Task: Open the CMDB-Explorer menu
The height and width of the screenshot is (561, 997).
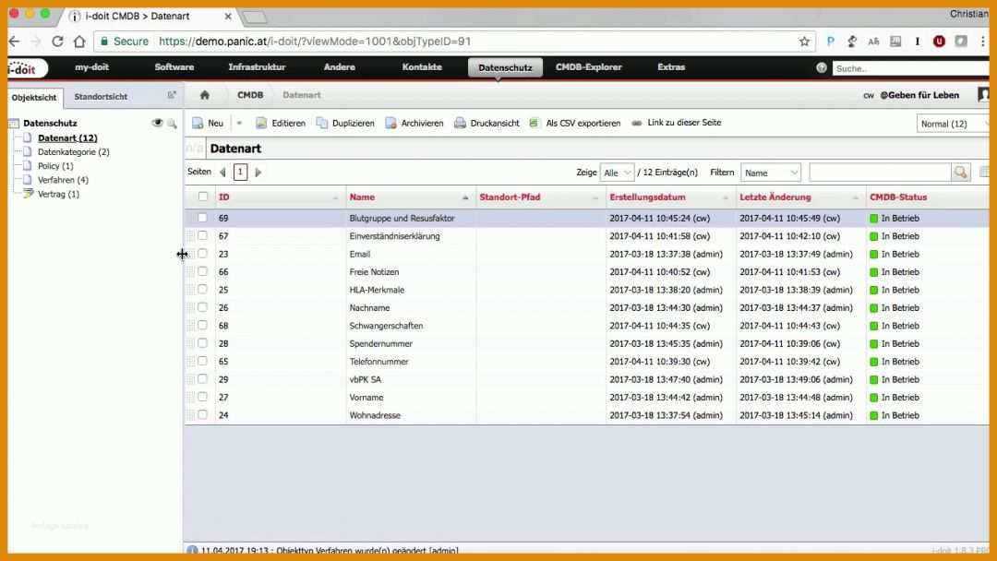Action: (589, 67)
